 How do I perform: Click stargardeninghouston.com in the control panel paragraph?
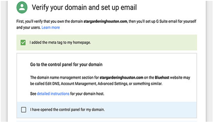[x=121, y=78]
